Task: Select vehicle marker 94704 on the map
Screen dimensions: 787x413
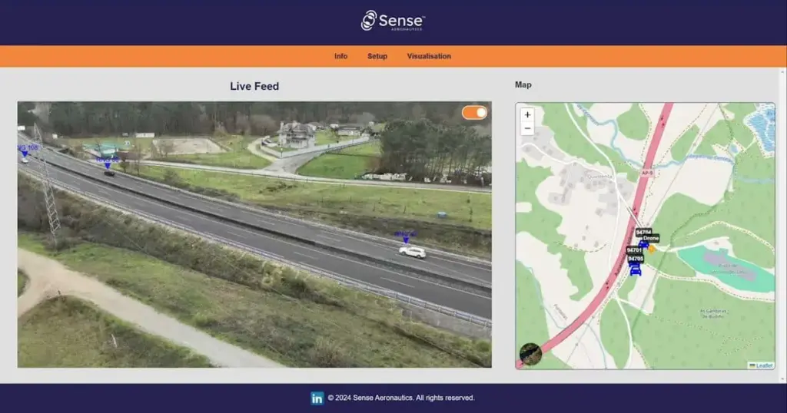Action: (x=643, y=233)
